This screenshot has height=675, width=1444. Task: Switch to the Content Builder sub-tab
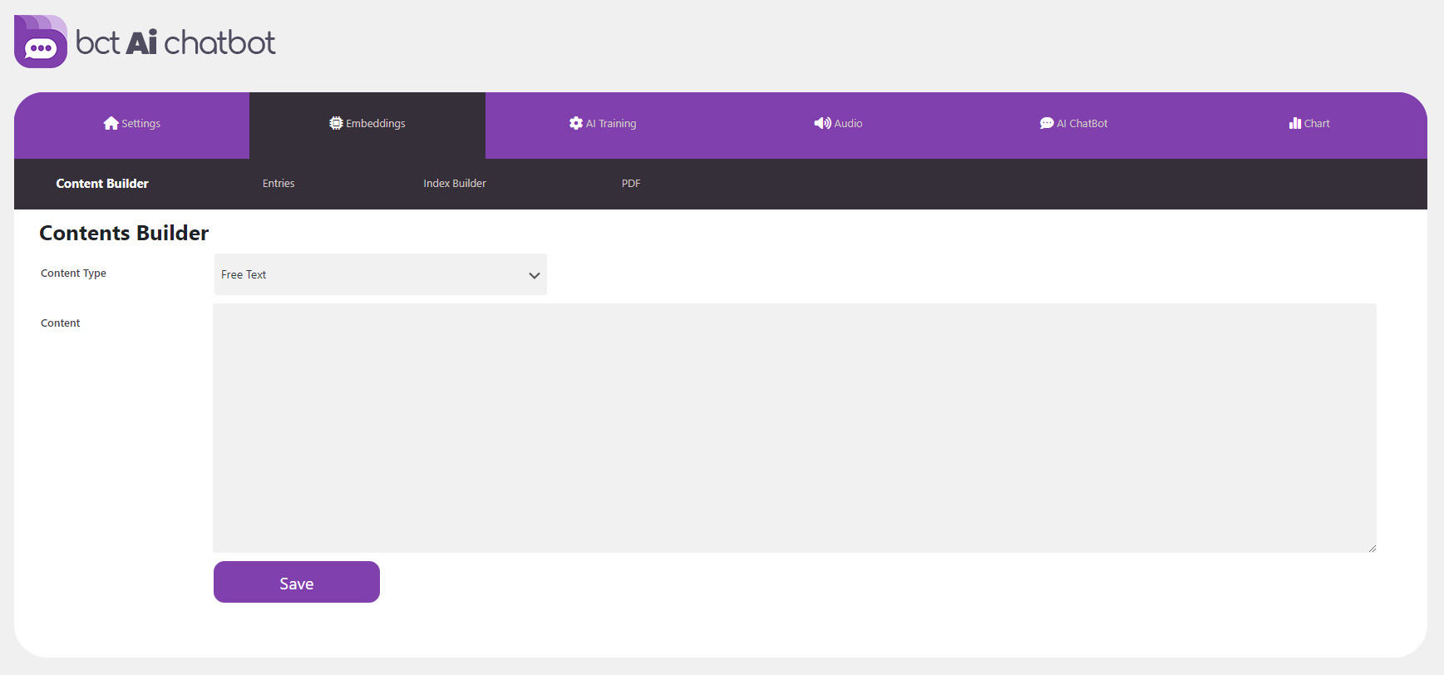[x=102, y=184]
